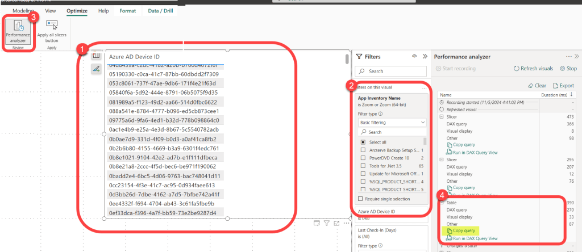Select the Optimize ribbon tab
This screenshot has width=582, height=252.
click(x=77, y=11)
